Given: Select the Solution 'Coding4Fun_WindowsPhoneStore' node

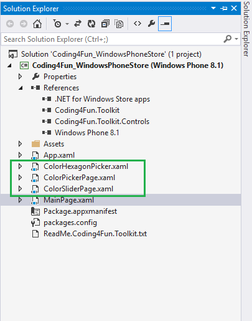Looking at the screenshot, I should pos(111,54).
